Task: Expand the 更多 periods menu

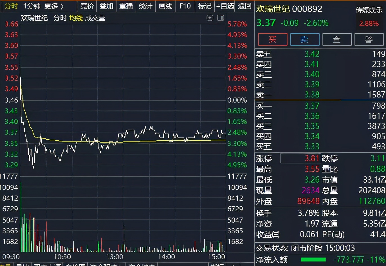Action: [x=54, y=6]
